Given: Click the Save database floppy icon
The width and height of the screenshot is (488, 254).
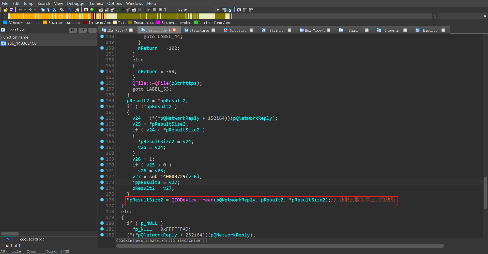Looking at the screenshot, I should point(11,10).
